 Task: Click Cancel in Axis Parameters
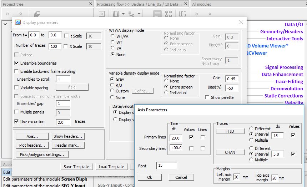(x=181, y=177)
